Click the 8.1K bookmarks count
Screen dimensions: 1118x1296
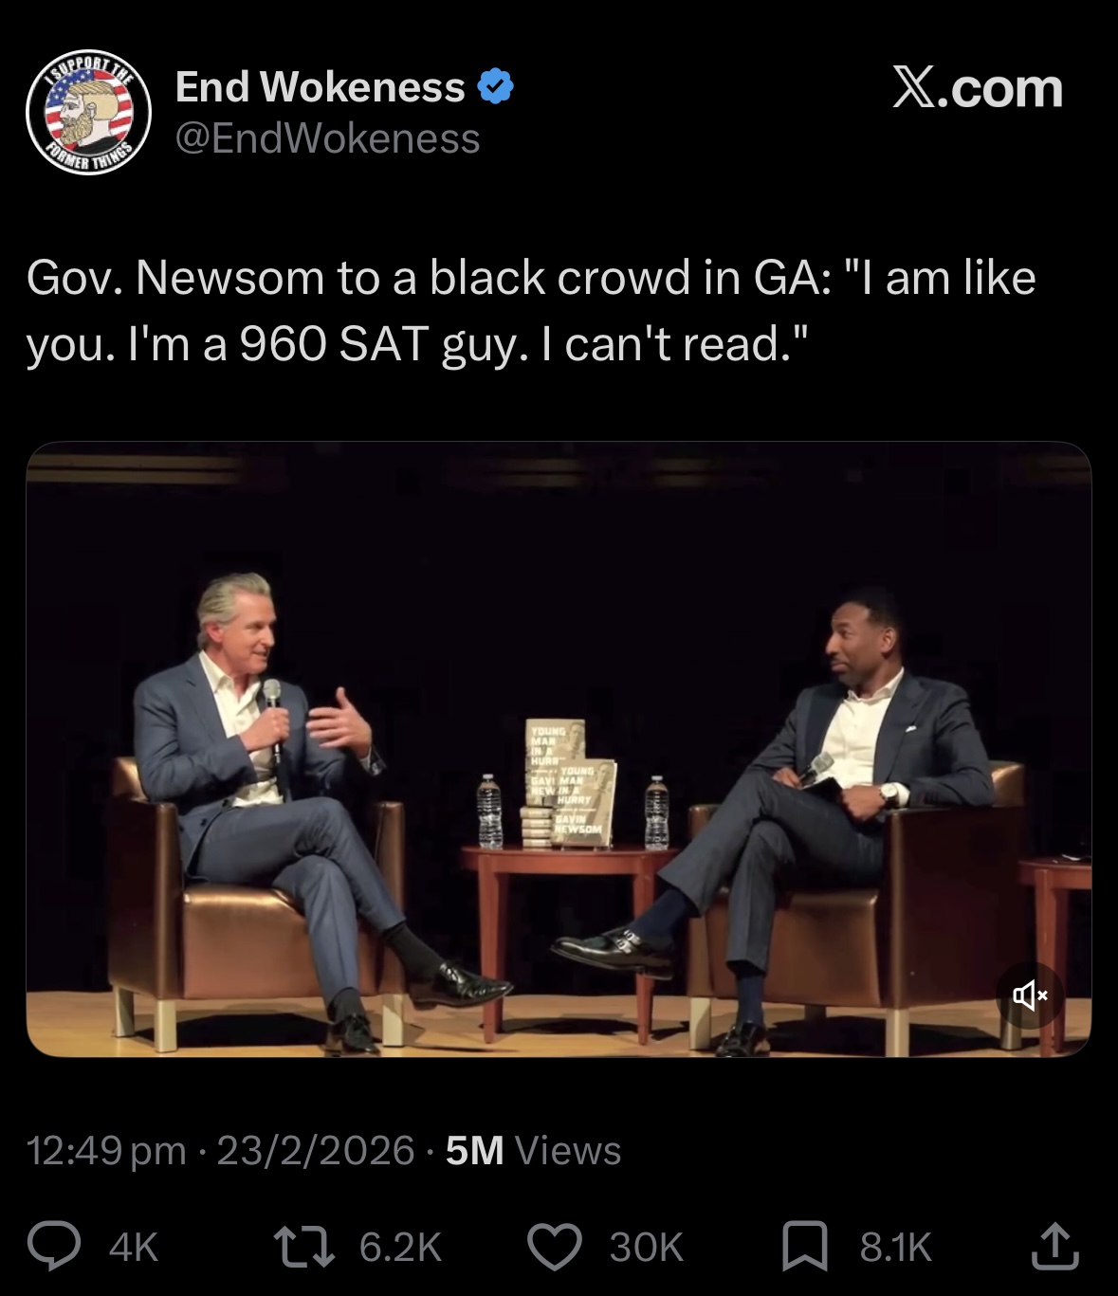coord(896,1248)
